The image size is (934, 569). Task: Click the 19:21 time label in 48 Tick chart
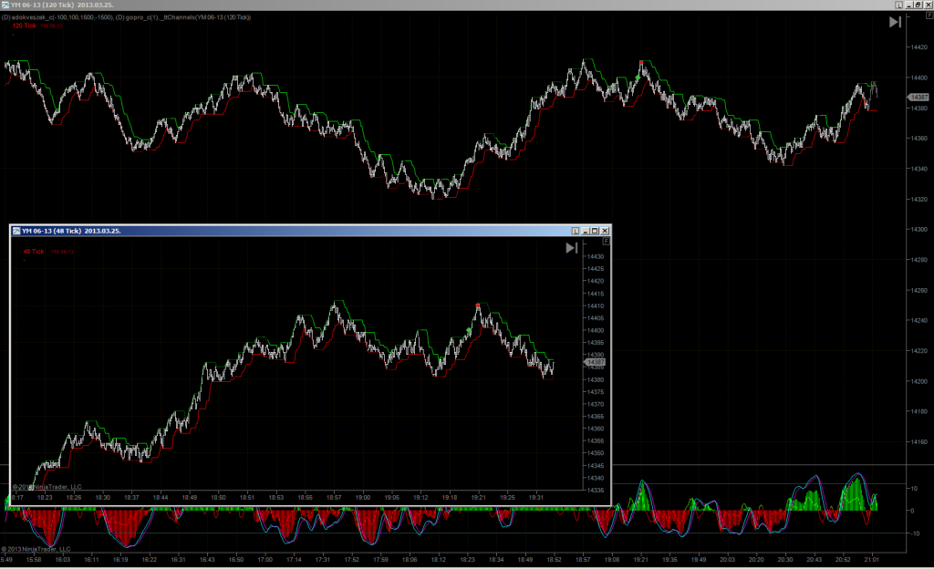(x=478, y=498)
